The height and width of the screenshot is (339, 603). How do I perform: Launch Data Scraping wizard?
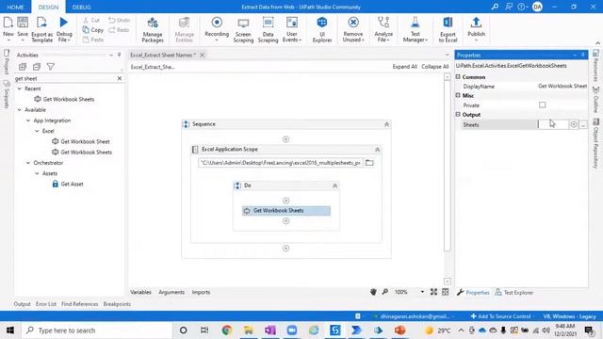[x=268, y=29]
